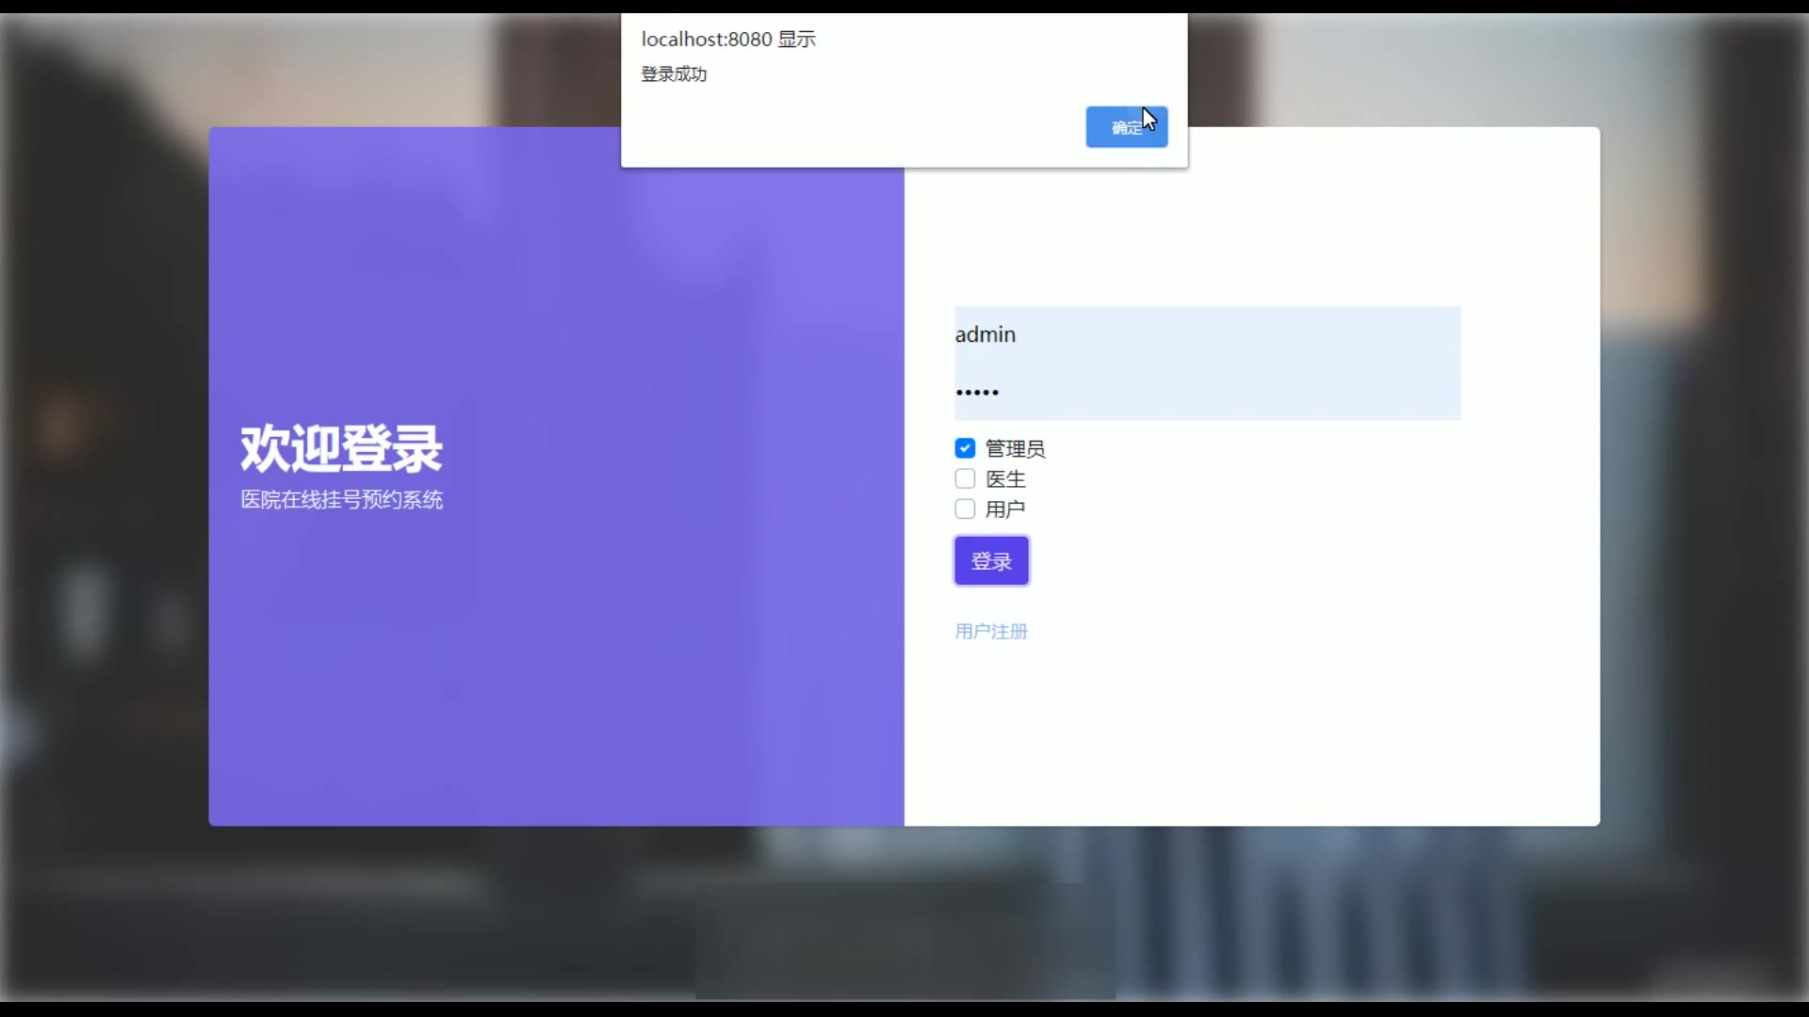Click the masked password field

pyautogui.click(x=1206, y=392)
